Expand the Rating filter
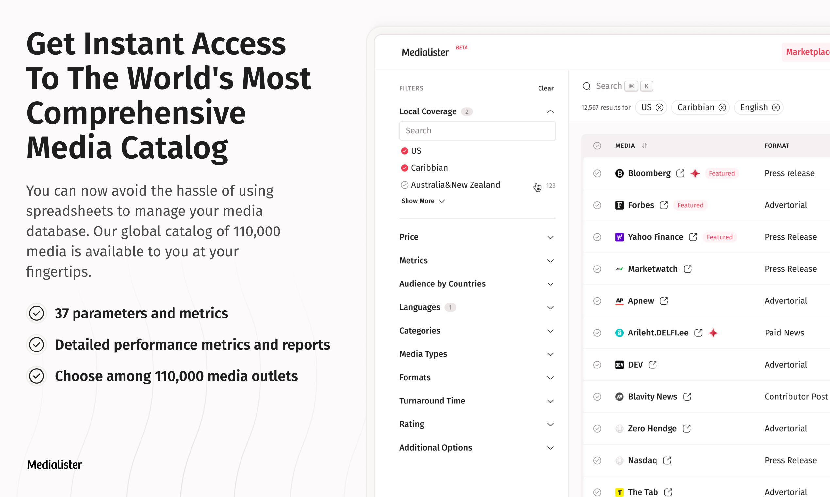Image resolution: width=830 pixels, height=497 pixels. (x=550, y=425)
